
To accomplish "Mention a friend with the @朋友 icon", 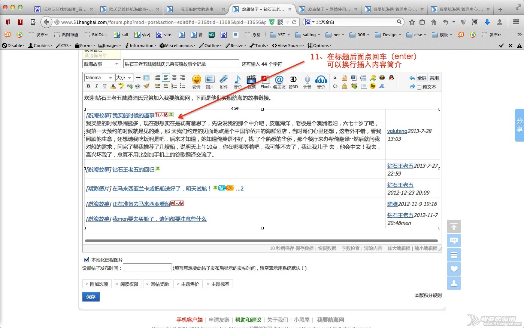I will click(279, 82).
